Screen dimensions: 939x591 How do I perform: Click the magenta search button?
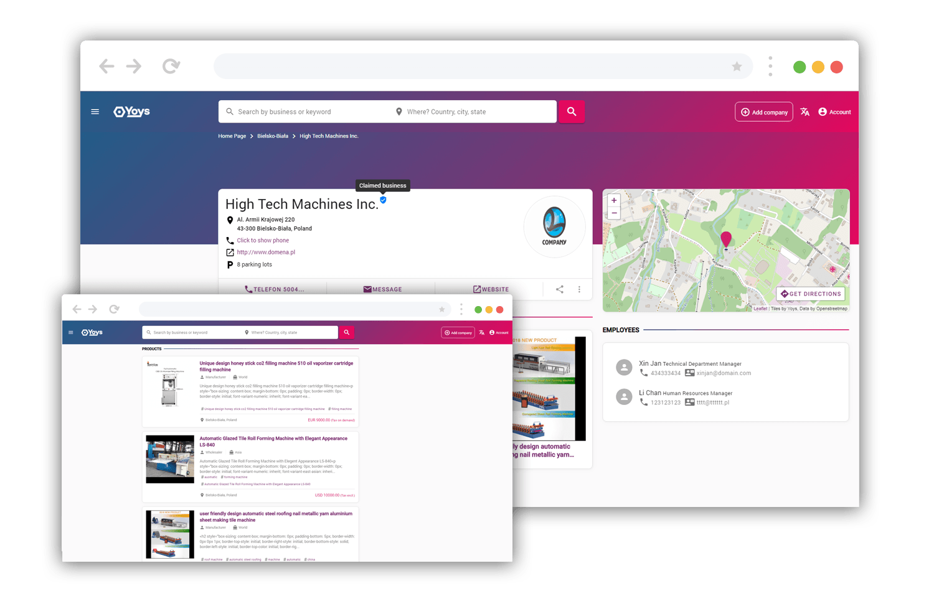click(571, 112)
